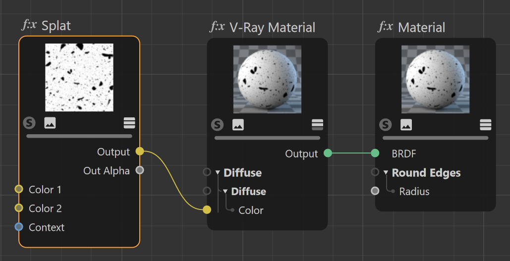Click the f:x icon beside Splat title
Image resolution: width=510 pixels, height=261 pixels.
click(x=29, y=25)
